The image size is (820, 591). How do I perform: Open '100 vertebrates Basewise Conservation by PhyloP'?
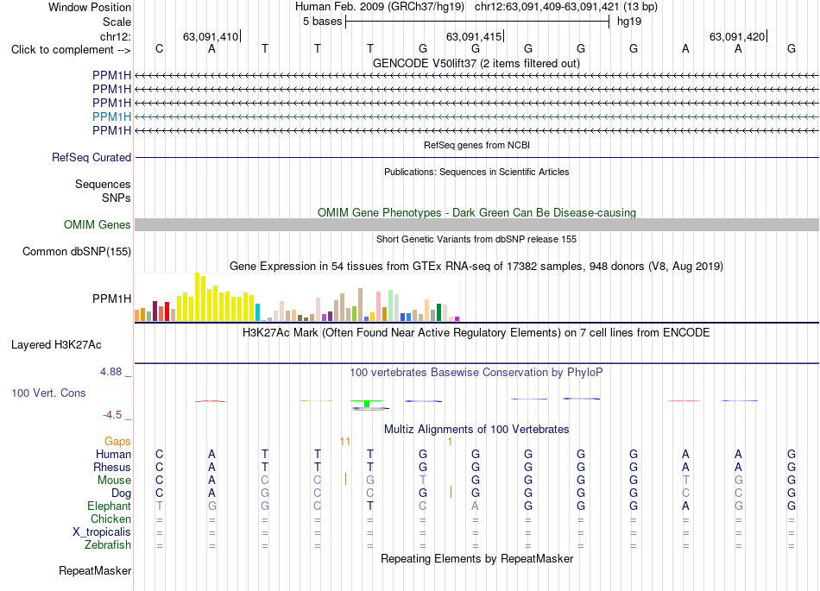coord(476,373)
